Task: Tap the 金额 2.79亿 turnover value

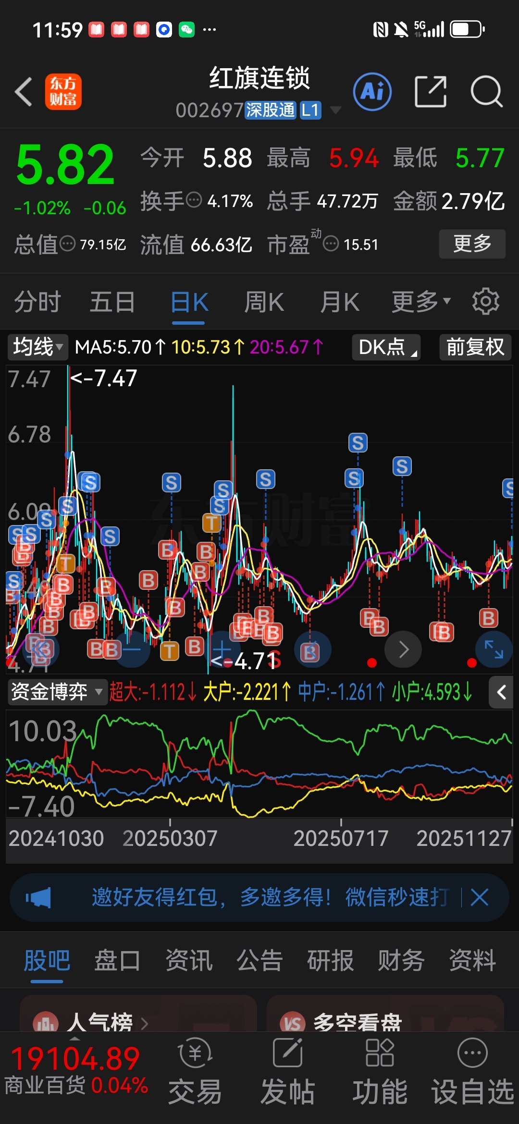Action: point(449,201)
